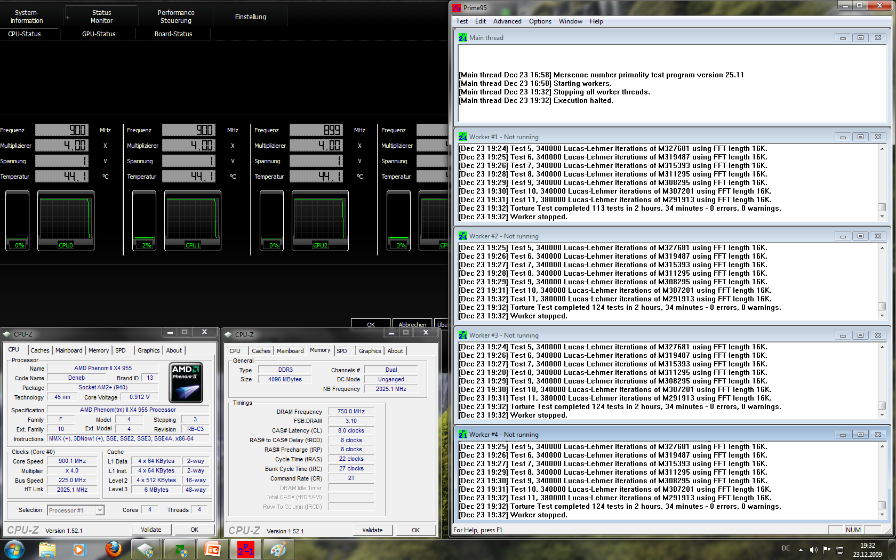Open Windows Media Player taskbar icon
The image size is (896, 560).
pos(80,549)
